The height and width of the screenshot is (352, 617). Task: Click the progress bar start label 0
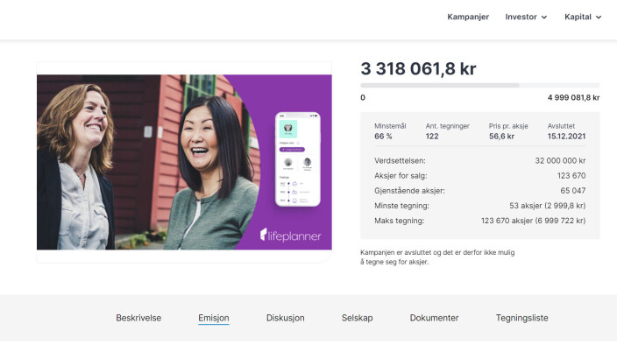click(x=363, y=97)
